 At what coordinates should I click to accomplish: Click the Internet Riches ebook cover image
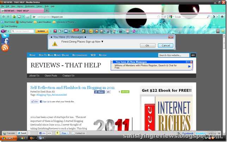(x=166, y=113)
